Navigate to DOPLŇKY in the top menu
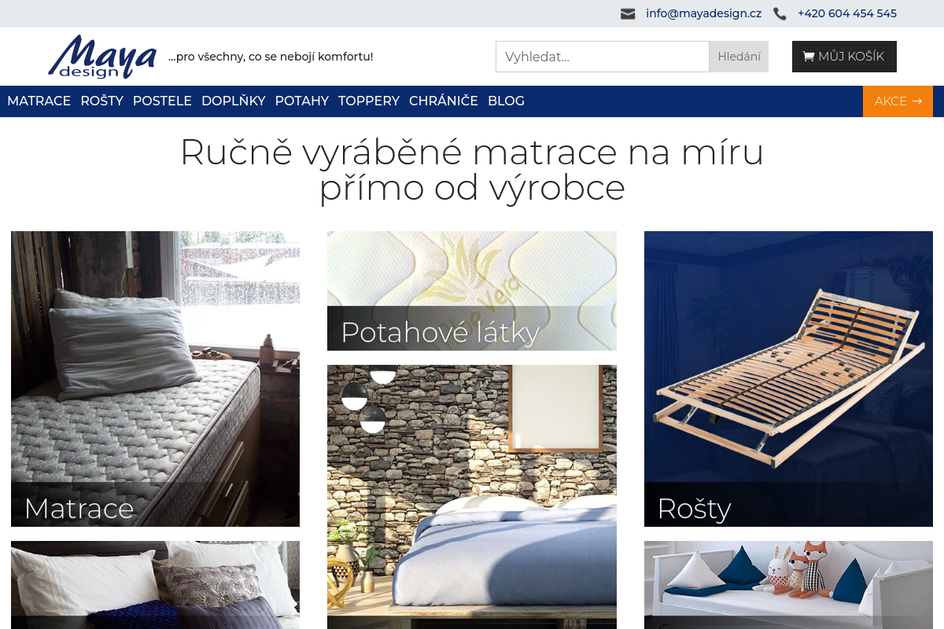Screen dimensions: 944x629 pyautogui.click(x=233, y=101)
